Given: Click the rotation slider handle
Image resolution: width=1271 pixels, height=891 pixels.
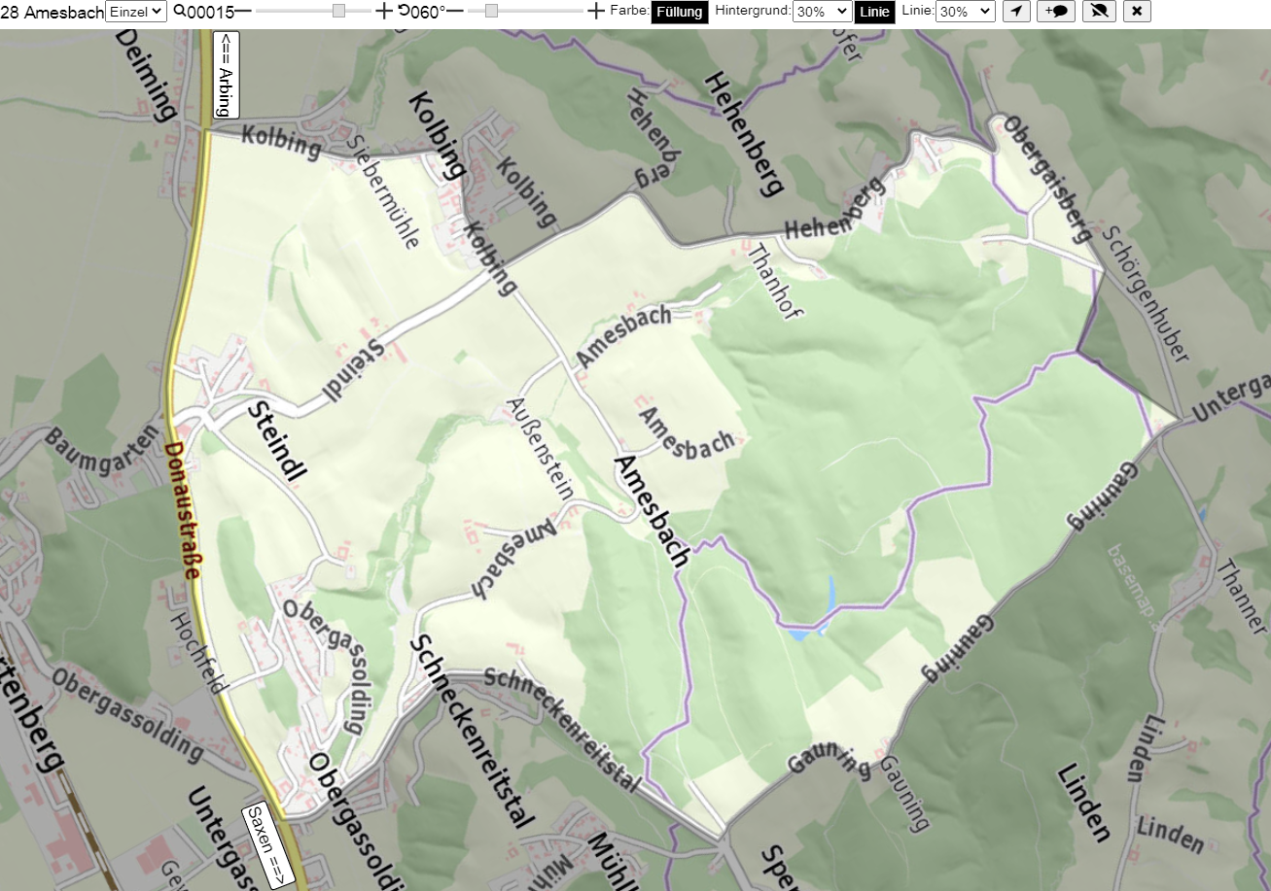Looking at the screenshot, I should 491,11.
